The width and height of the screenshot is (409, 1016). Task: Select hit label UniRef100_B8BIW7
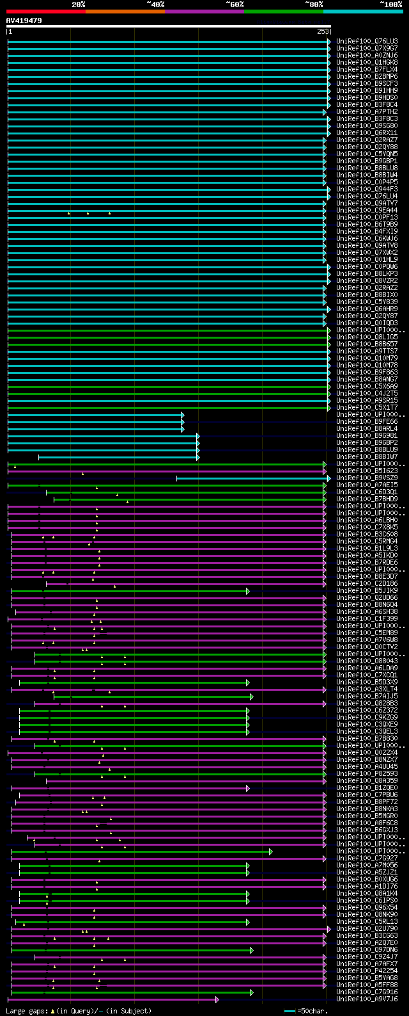pos(367,457)
